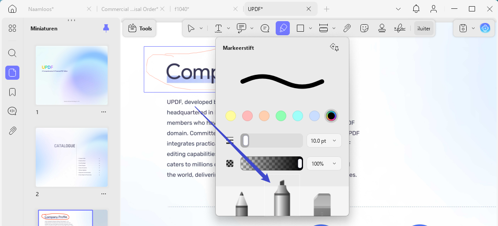The height and width of the screenshot is (226, 498).
Task: Open page 1 more options menu
Action: tap(104, 112)
